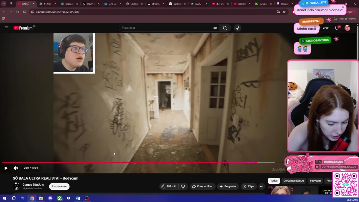Open the Windows Start menu
The width and height of the screenshot is (359, 202).
point(4,198)
